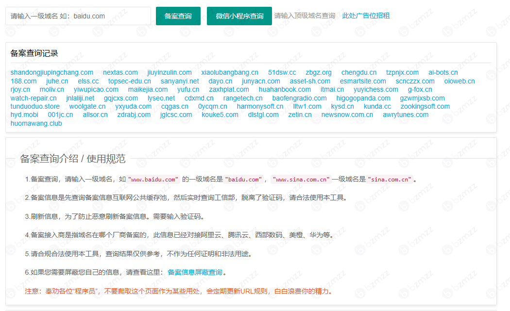
Task: Open the 此处广告位招租 link
Action: click(x=366, y=16)
